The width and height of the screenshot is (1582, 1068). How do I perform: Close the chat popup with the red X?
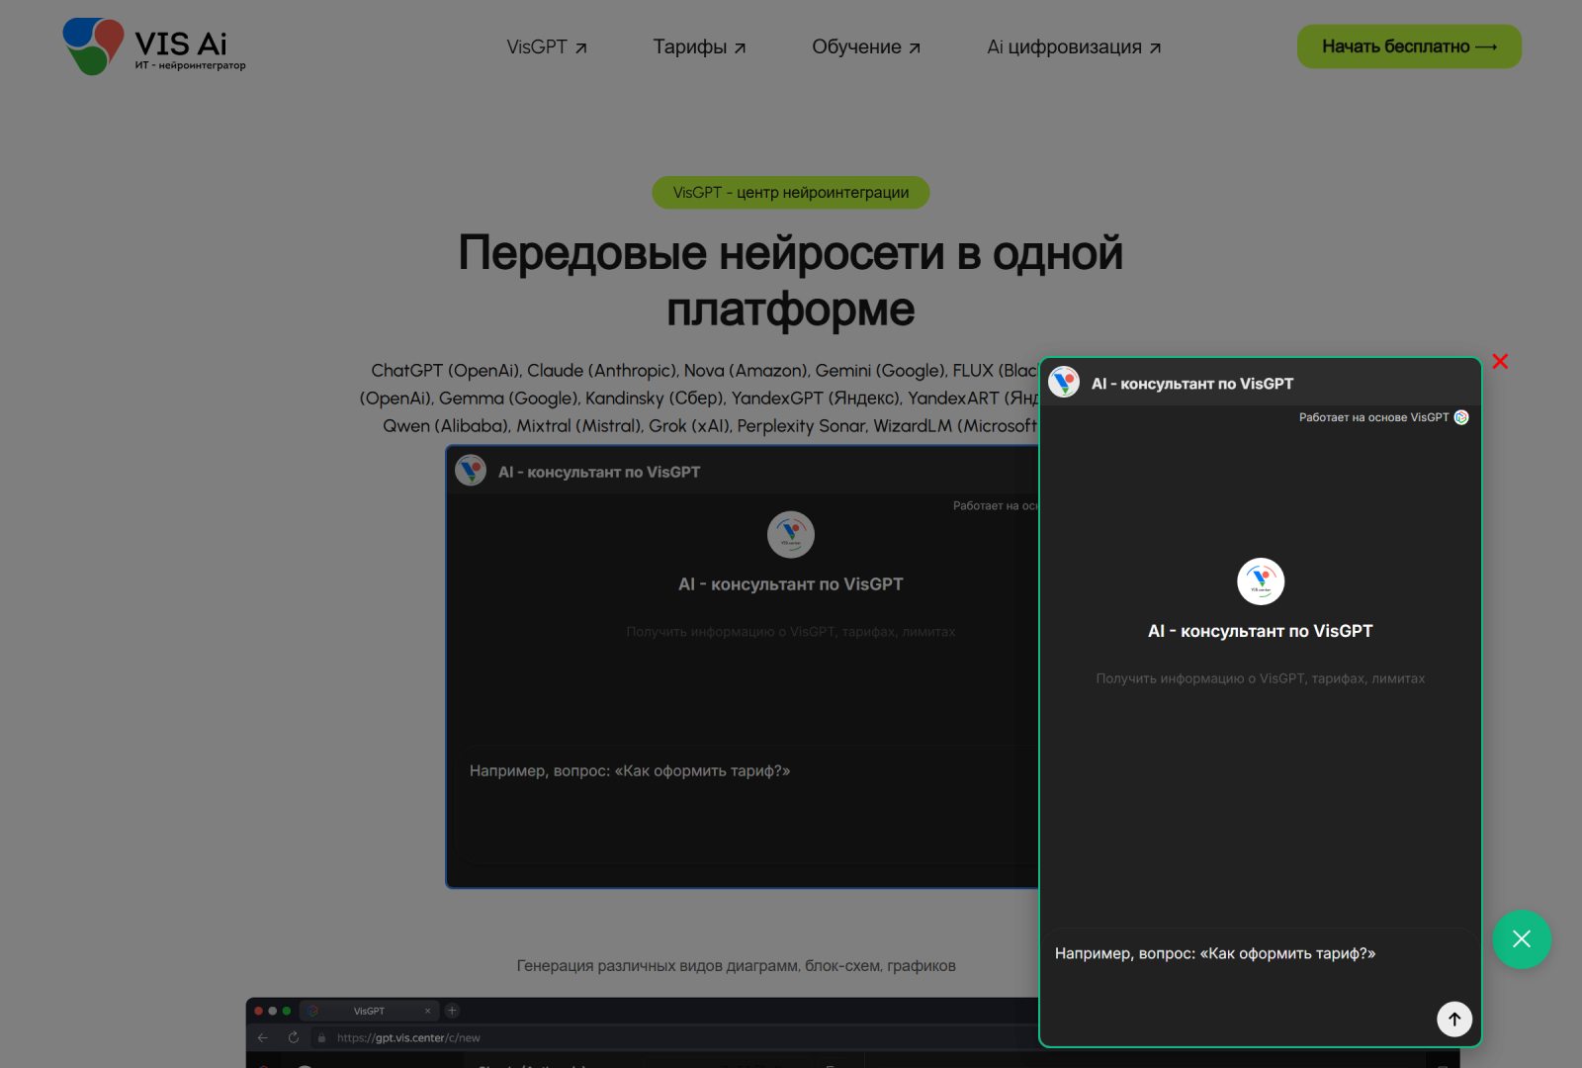(1500, 362)
